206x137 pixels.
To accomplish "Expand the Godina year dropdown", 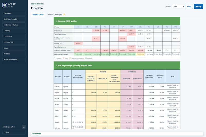I will [178, 6].
